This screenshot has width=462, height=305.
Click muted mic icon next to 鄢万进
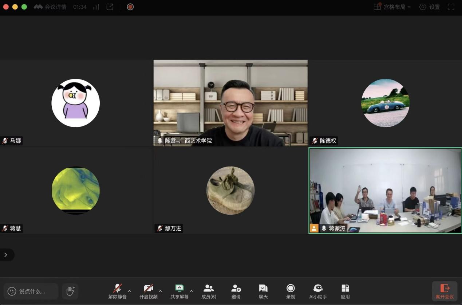click(160, 228)
